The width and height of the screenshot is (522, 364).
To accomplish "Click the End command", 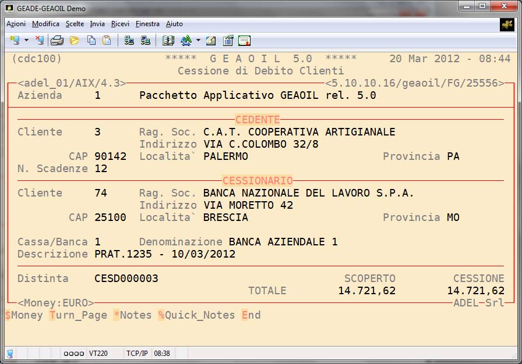I will coord(251,315).
